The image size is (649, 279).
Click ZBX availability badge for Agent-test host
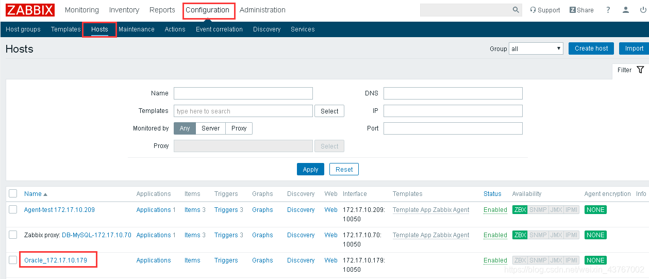coord(520,210)
